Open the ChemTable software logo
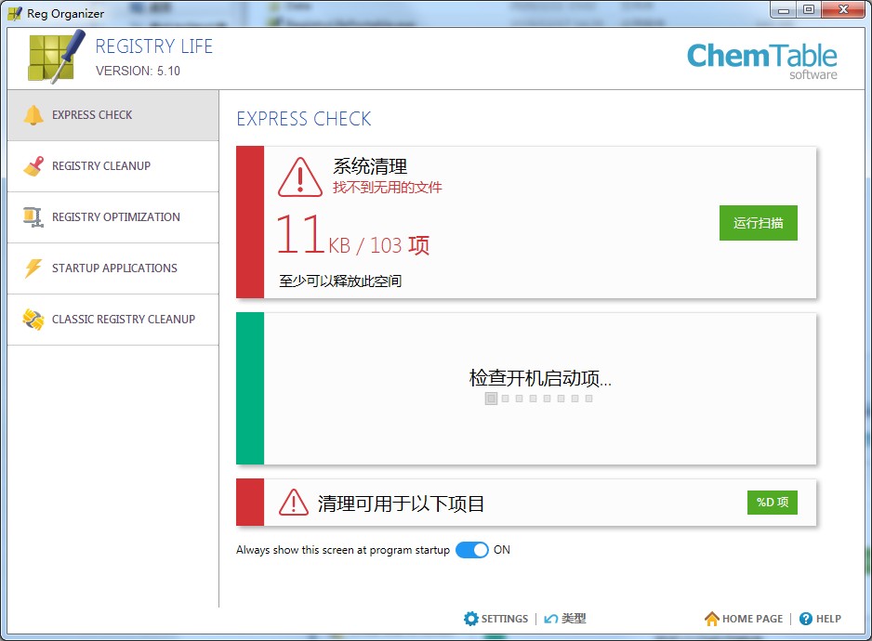The height and width of the screenshot is (641, 872). tap(762, 61)
